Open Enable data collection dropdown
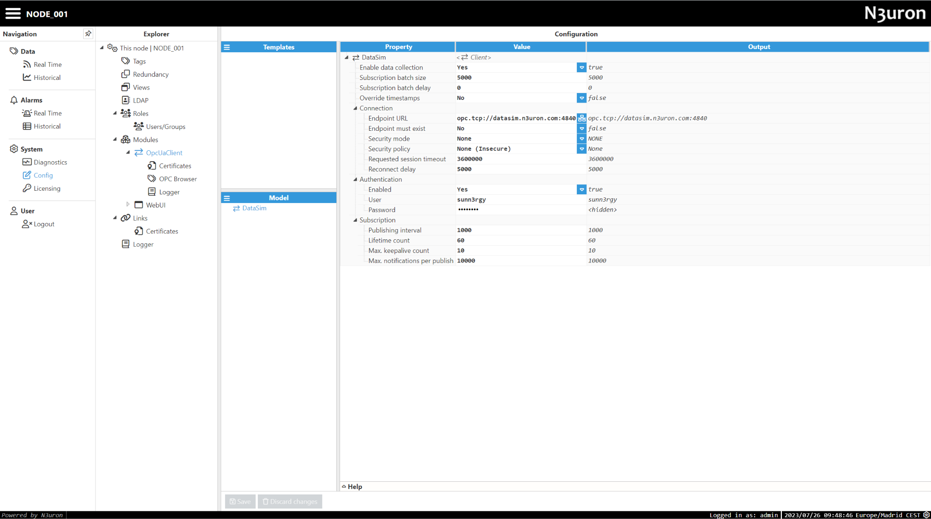The height and width of the screenshot is (519, 931). click(x=581, y=67)
